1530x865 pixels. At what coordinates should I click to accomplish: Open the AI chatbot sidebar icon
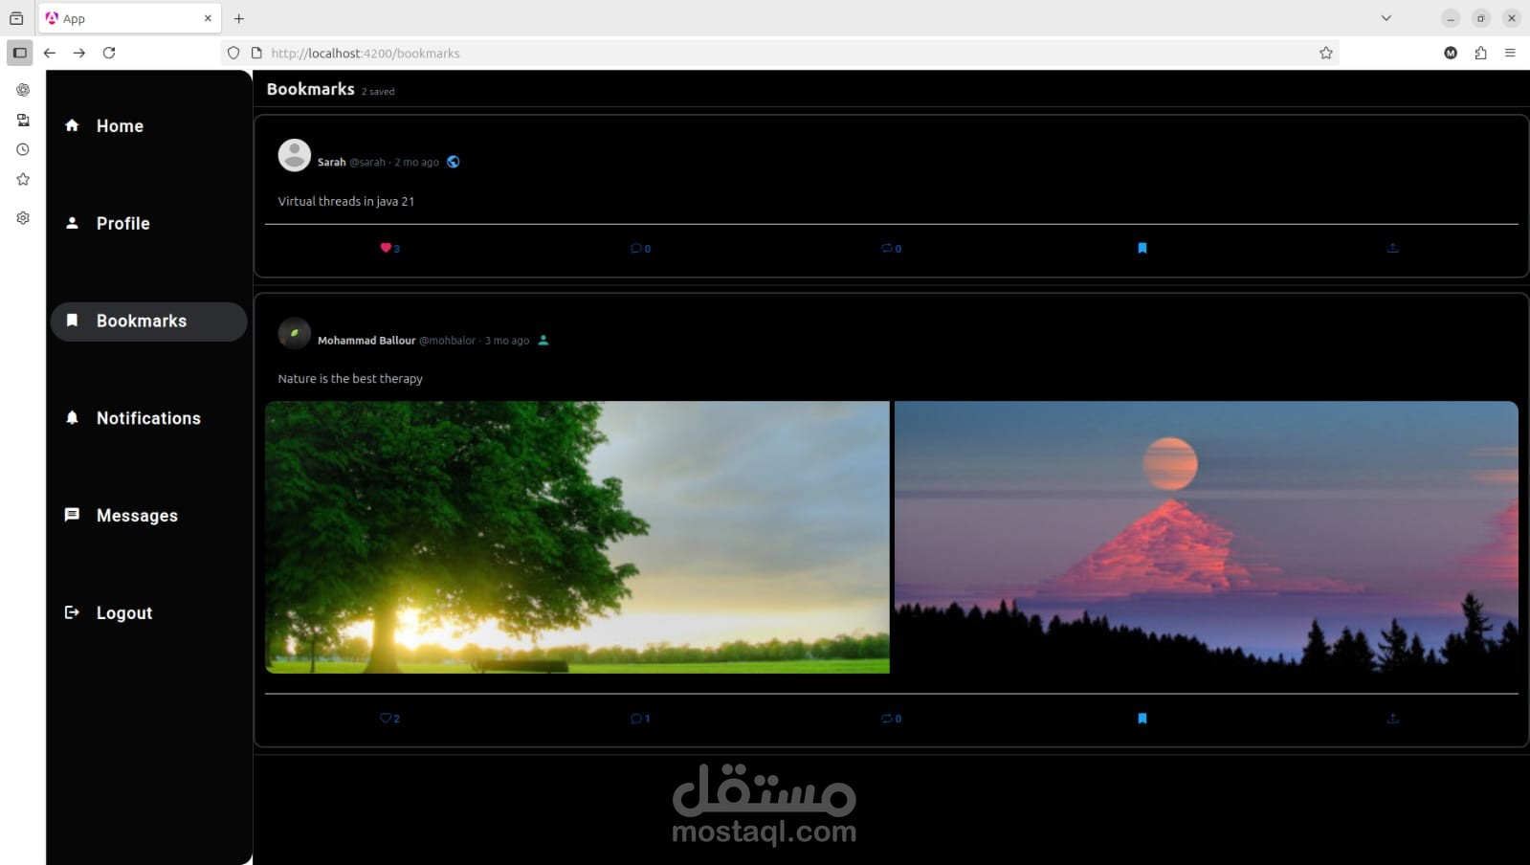pos(23,90)
